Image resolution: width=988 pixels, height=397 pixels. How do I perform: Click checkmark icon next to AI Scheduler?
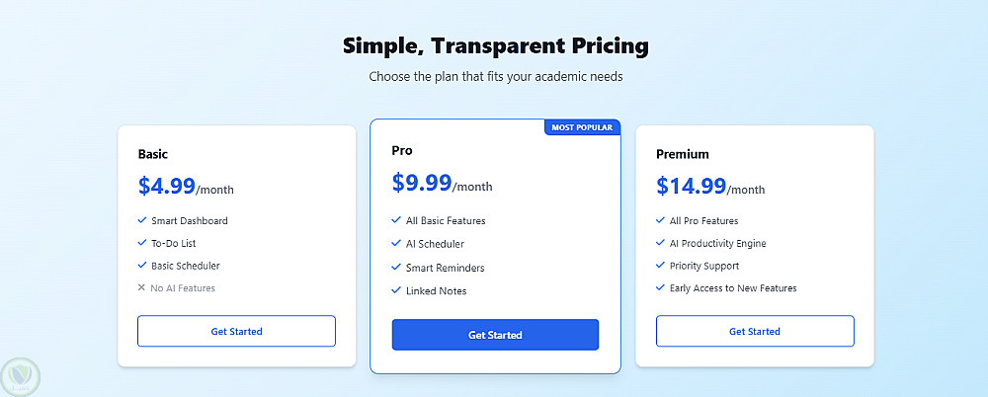pos(396,244)
